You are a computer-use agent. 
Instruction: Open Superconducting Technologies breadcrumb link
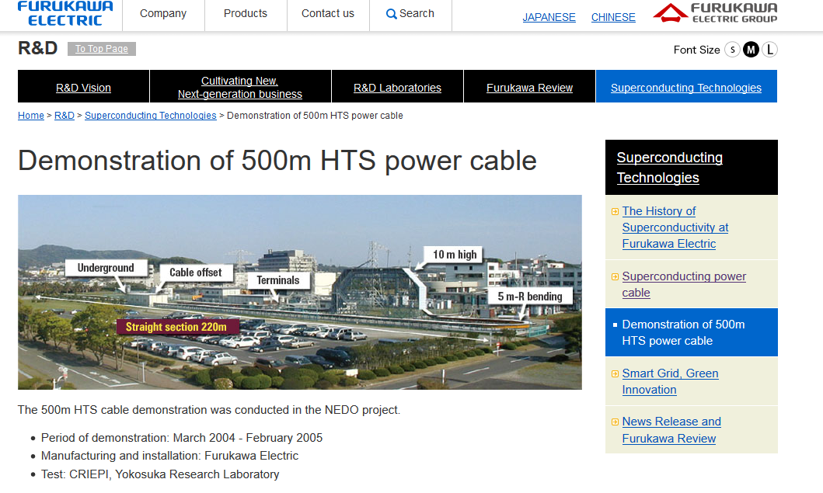pyautogui.click(x=151, y=116)
